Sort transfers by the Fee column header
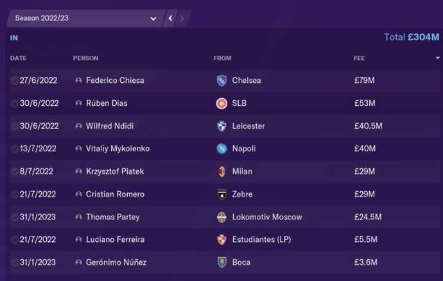Screen dimensions: 443x281 point(359,58)
